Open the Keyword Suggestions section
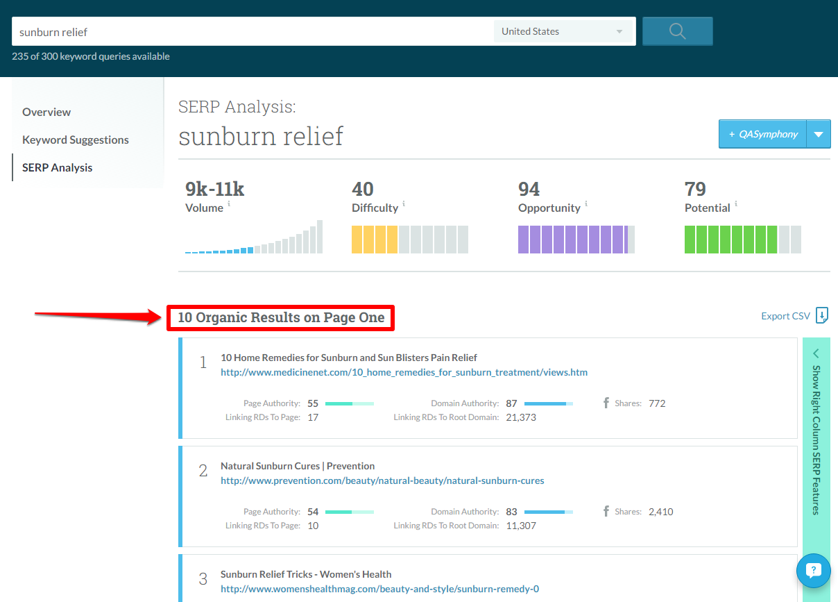The width and height of the screenshot is (838, 602). (75, 140)
